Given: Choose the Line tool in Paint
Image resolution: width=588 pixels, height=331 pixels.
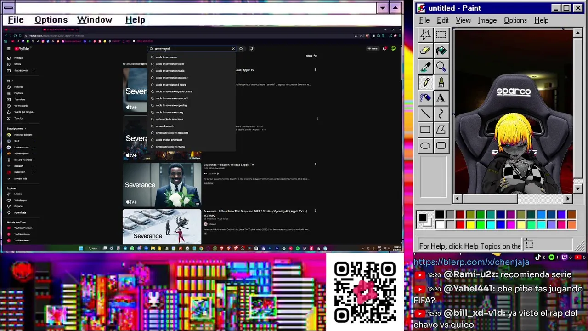Looking at the screenshot, I should [425, 114].
